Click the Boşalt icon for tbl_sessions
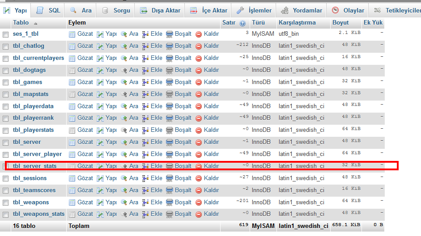 pos(170,178)
